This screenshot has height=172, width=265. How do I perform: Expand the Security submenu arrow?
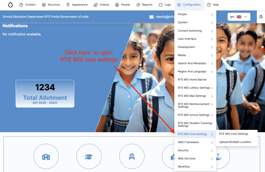pyautogui.click(x=212, y=151)
